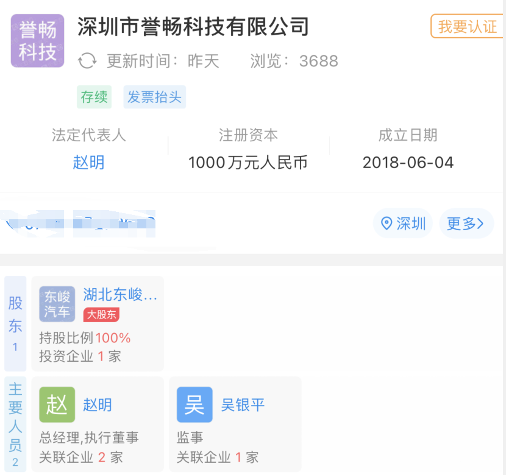Image resolution: width=506 pixels, height=475 pixels.
Task: Open the 股东 side tab
Action: [15, 323]
